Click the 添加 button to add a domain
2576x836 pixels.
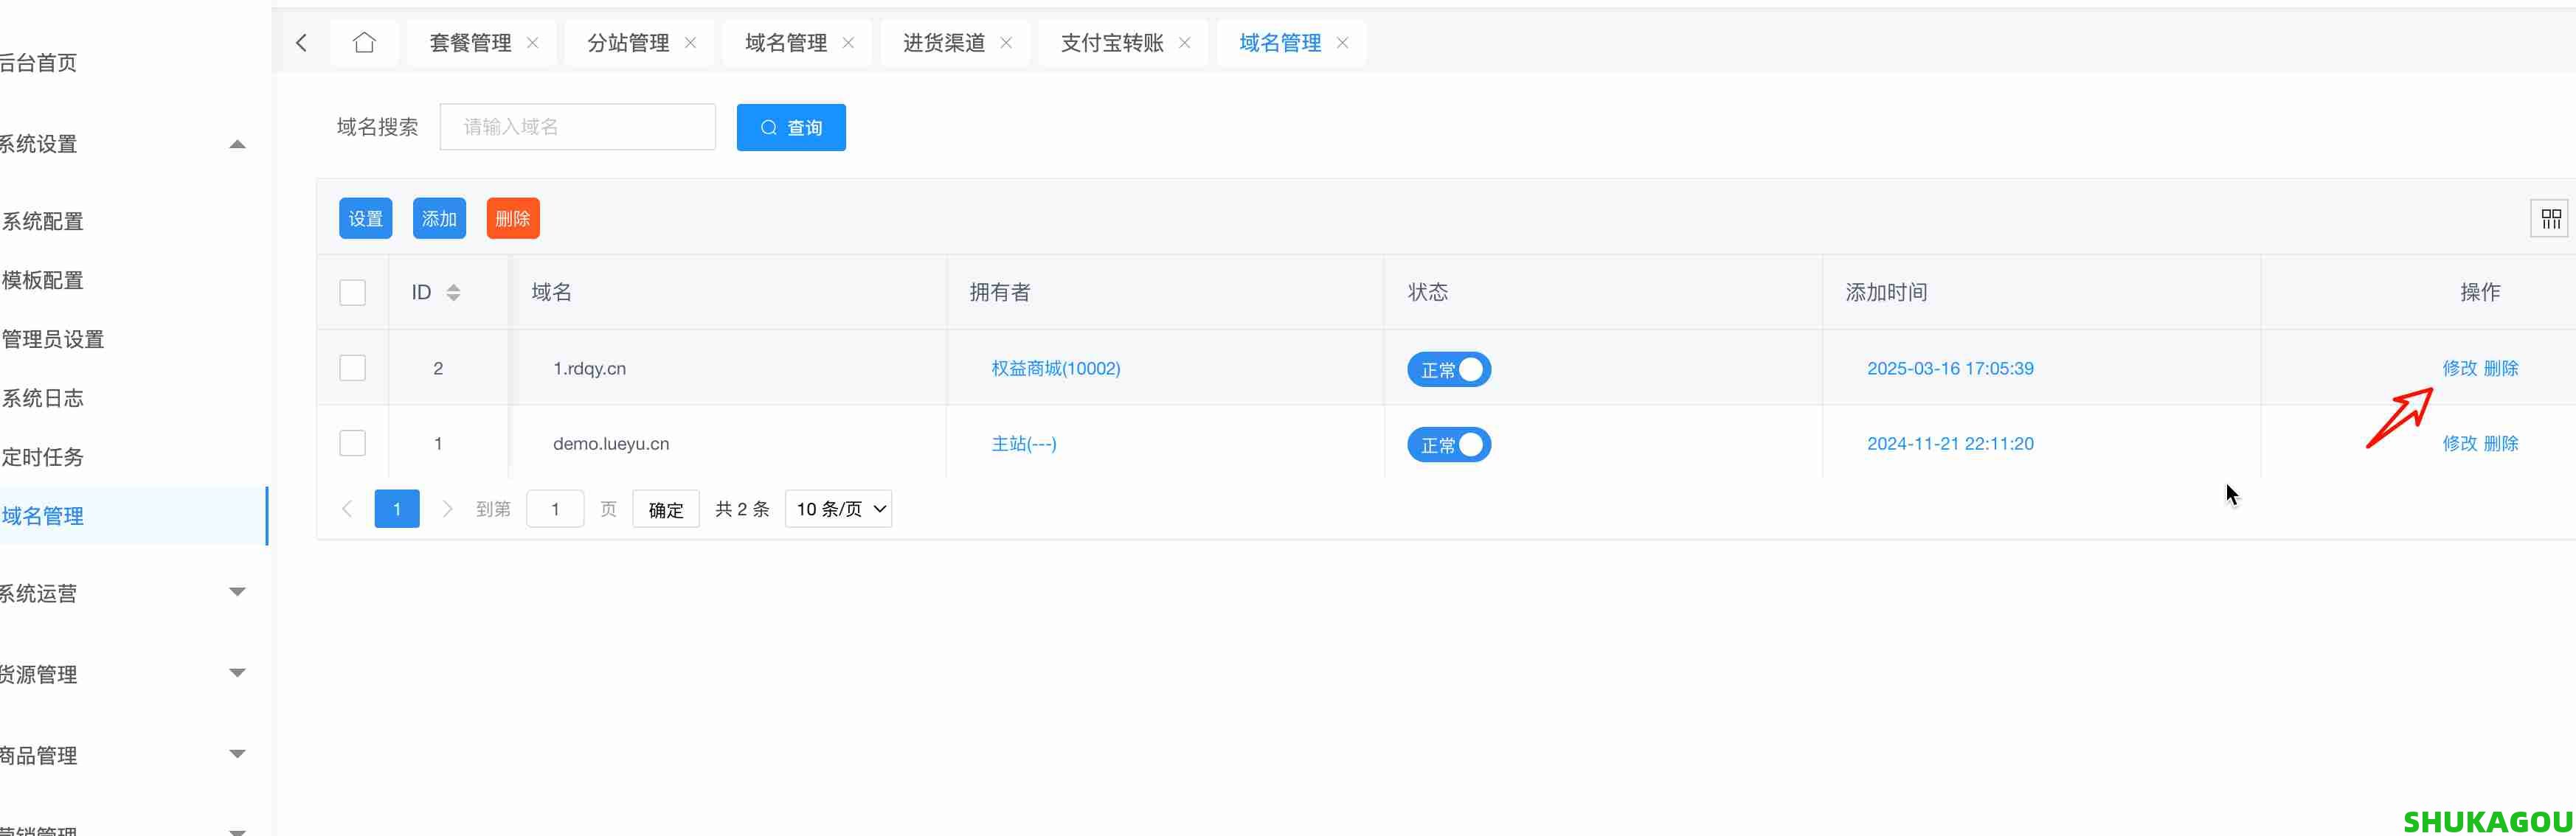(x=439, y=217)
